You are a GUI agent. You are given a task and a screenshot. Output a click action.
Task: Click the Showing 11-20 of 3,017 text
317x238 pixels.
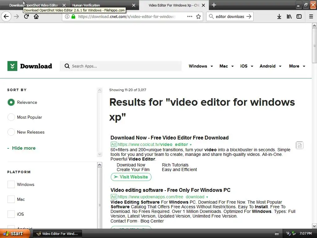click(128, 90)
